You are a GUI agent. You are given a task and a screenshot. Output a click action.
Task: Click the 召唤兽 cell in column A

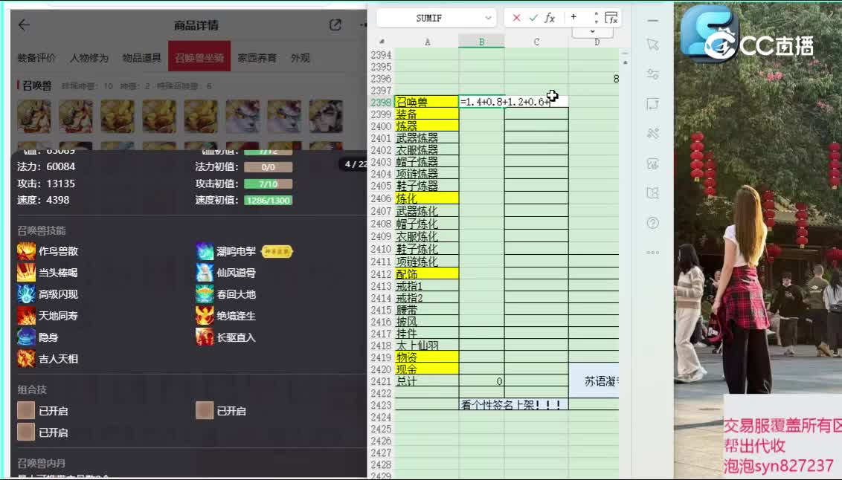pos(426,102)
